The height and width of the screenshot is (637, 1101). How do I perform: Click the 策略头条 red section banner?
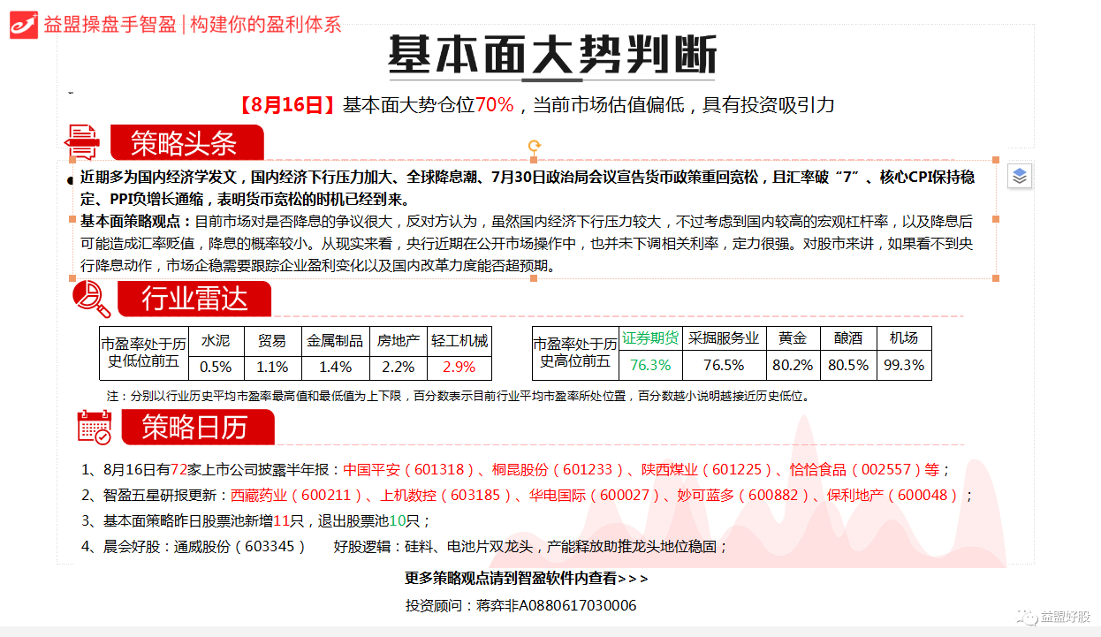186,142
